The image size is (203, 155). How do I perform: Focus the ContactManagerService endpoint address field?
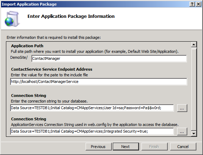(x=99, y=82)
